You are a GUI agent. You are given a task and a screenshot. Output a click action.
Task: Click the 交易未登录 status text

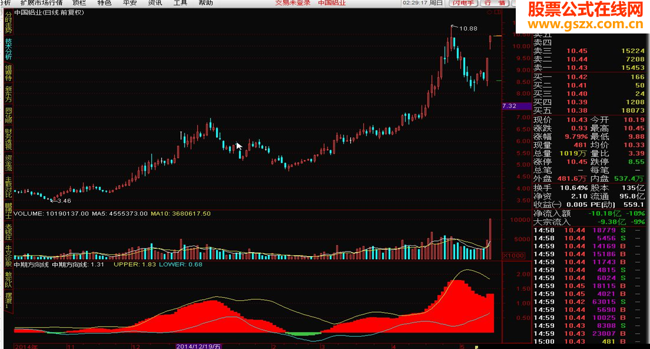pyautogui.click(x=293, y=3)
